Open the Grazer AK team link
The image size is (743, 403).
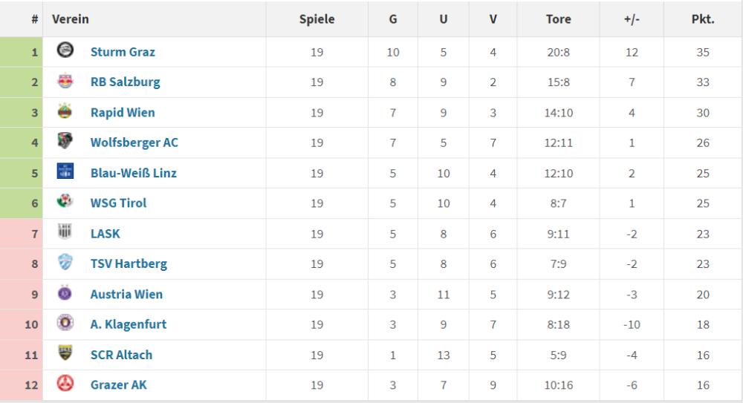click(x=119, y=385)
